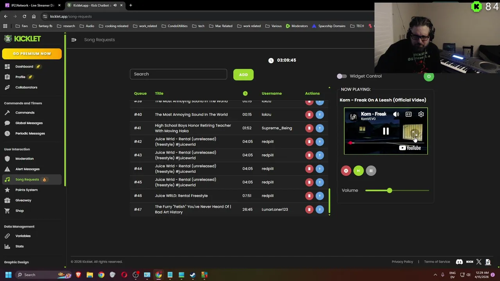Open the Dashboard page

point(24,66)
